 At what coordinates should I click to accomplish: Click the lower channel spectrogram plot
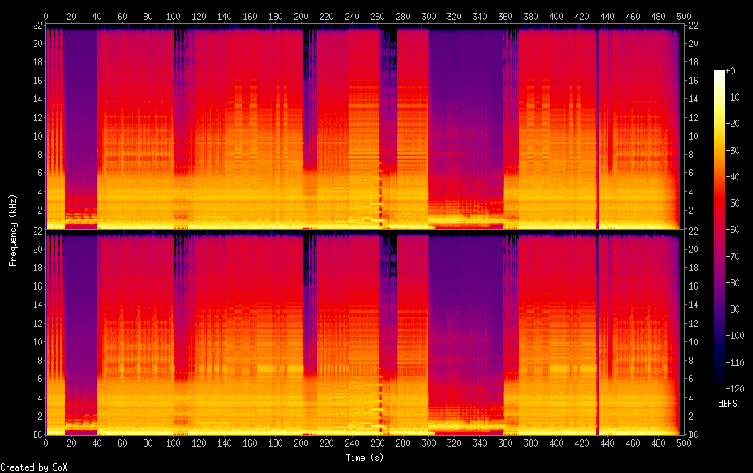[x=365, y=333]
